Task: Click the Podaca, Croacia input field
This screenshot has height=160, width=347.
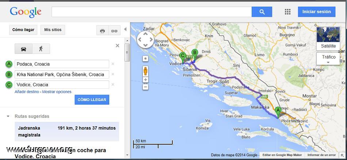Action: (62, 64)
